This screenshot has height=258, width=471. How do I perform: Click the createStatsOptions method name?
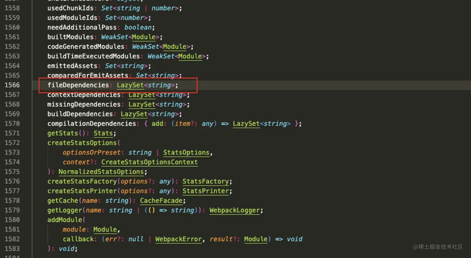point(82,143)
